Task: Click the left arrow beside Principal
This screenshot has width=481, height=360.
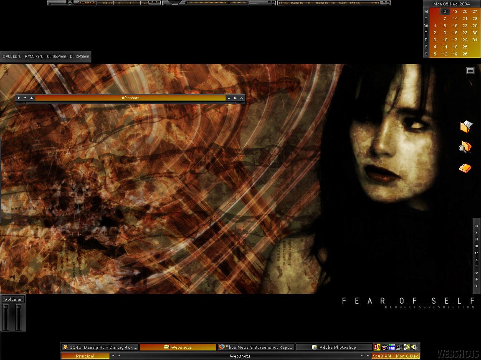Action: click(113, 356)
